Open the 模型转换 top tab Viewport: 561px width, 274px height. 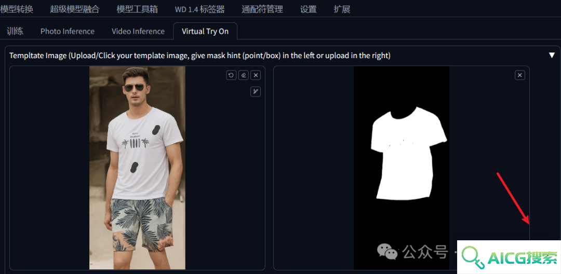(17, 9)
